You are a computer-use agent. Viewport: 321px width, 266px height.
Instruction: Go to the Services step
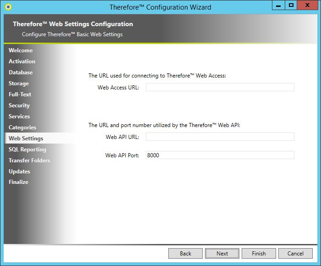coord(19,116)
